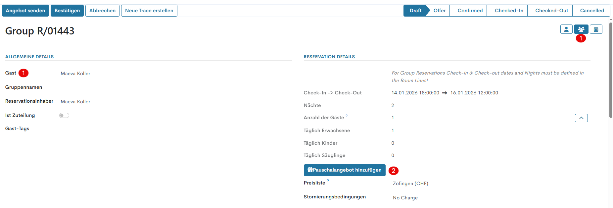Switch status to Confirmed
Viewport: 613px width, 208px height.
(x=470, y=11)
